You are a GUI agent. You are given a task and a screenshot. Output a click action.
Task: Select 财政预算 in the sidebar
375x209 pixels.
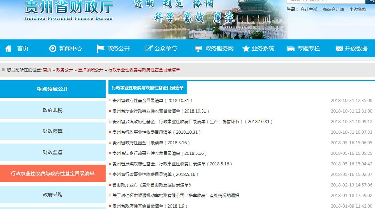(53, 131)
